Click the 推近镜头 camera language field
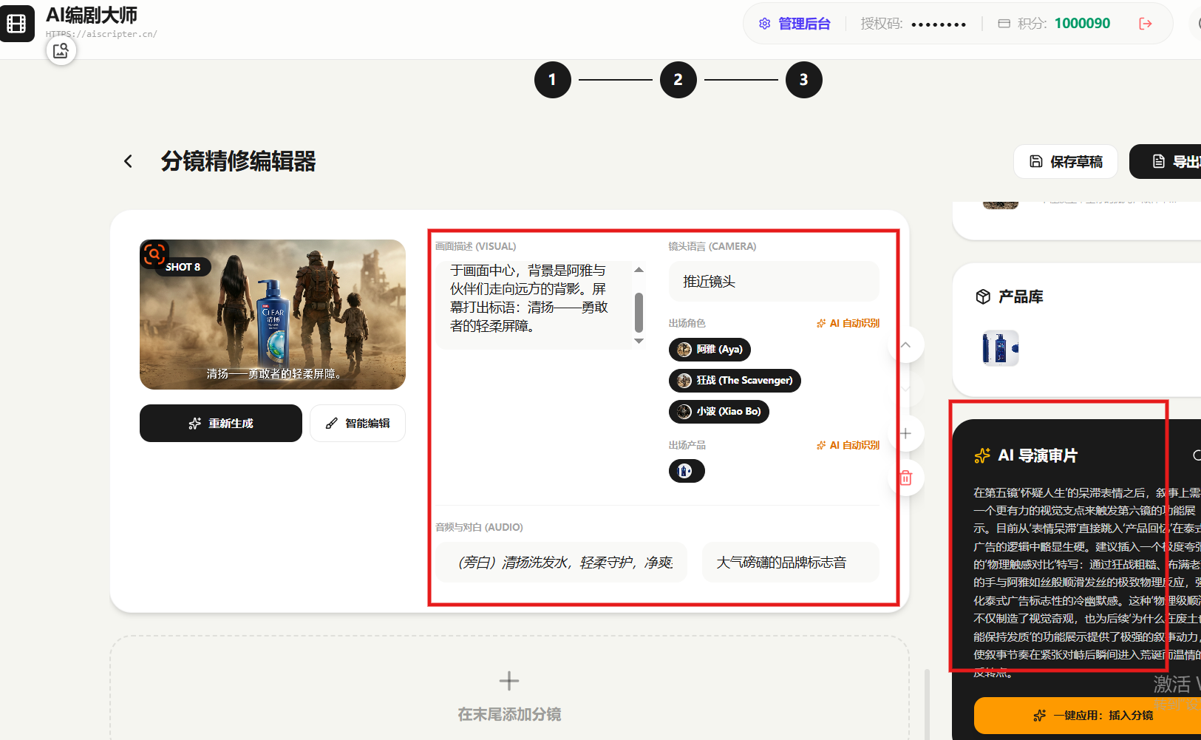This screenshot has height=740, width=1201. pyautogui.click(x=773, y=282)
